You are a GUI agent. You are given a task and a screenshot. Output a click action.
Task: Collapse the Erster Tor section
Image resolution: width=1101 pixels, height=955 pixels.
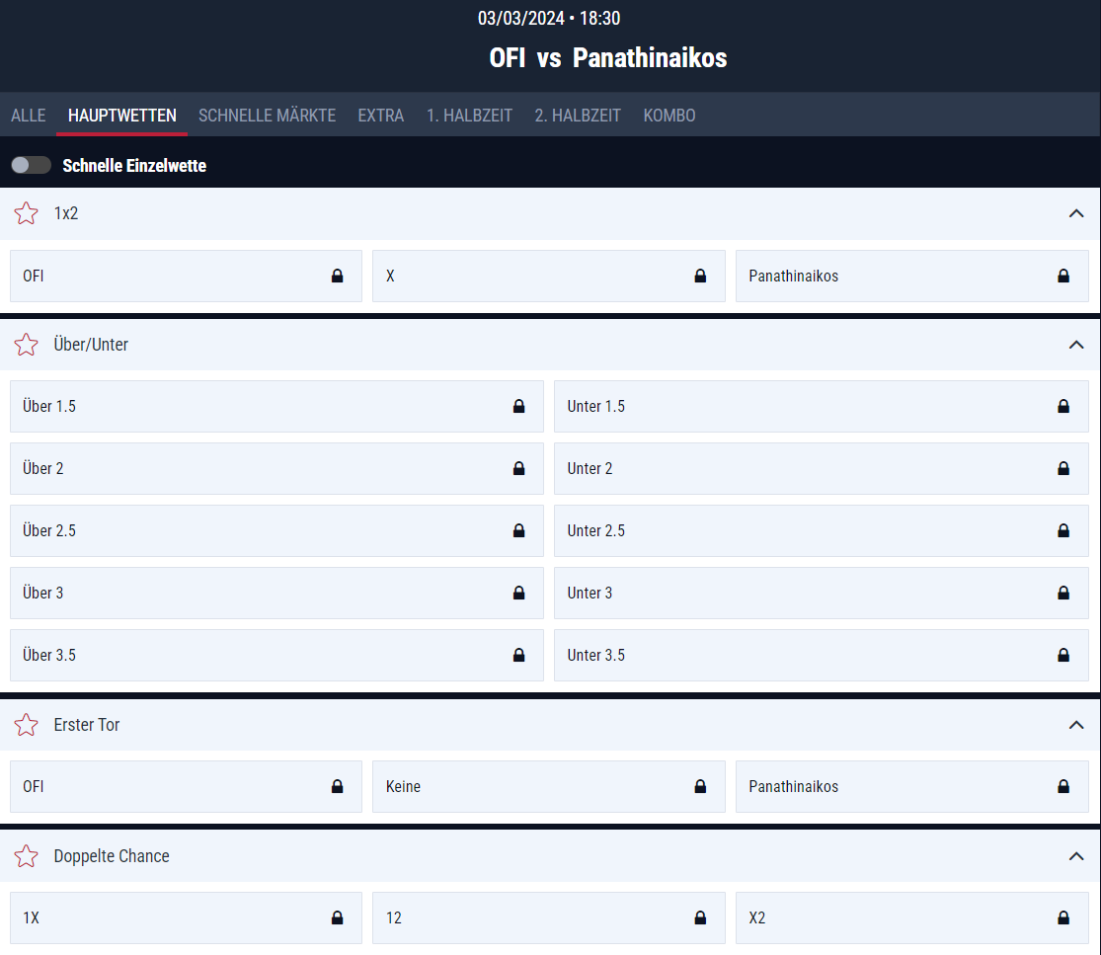pyautogui.click(x=1076, y=725)
